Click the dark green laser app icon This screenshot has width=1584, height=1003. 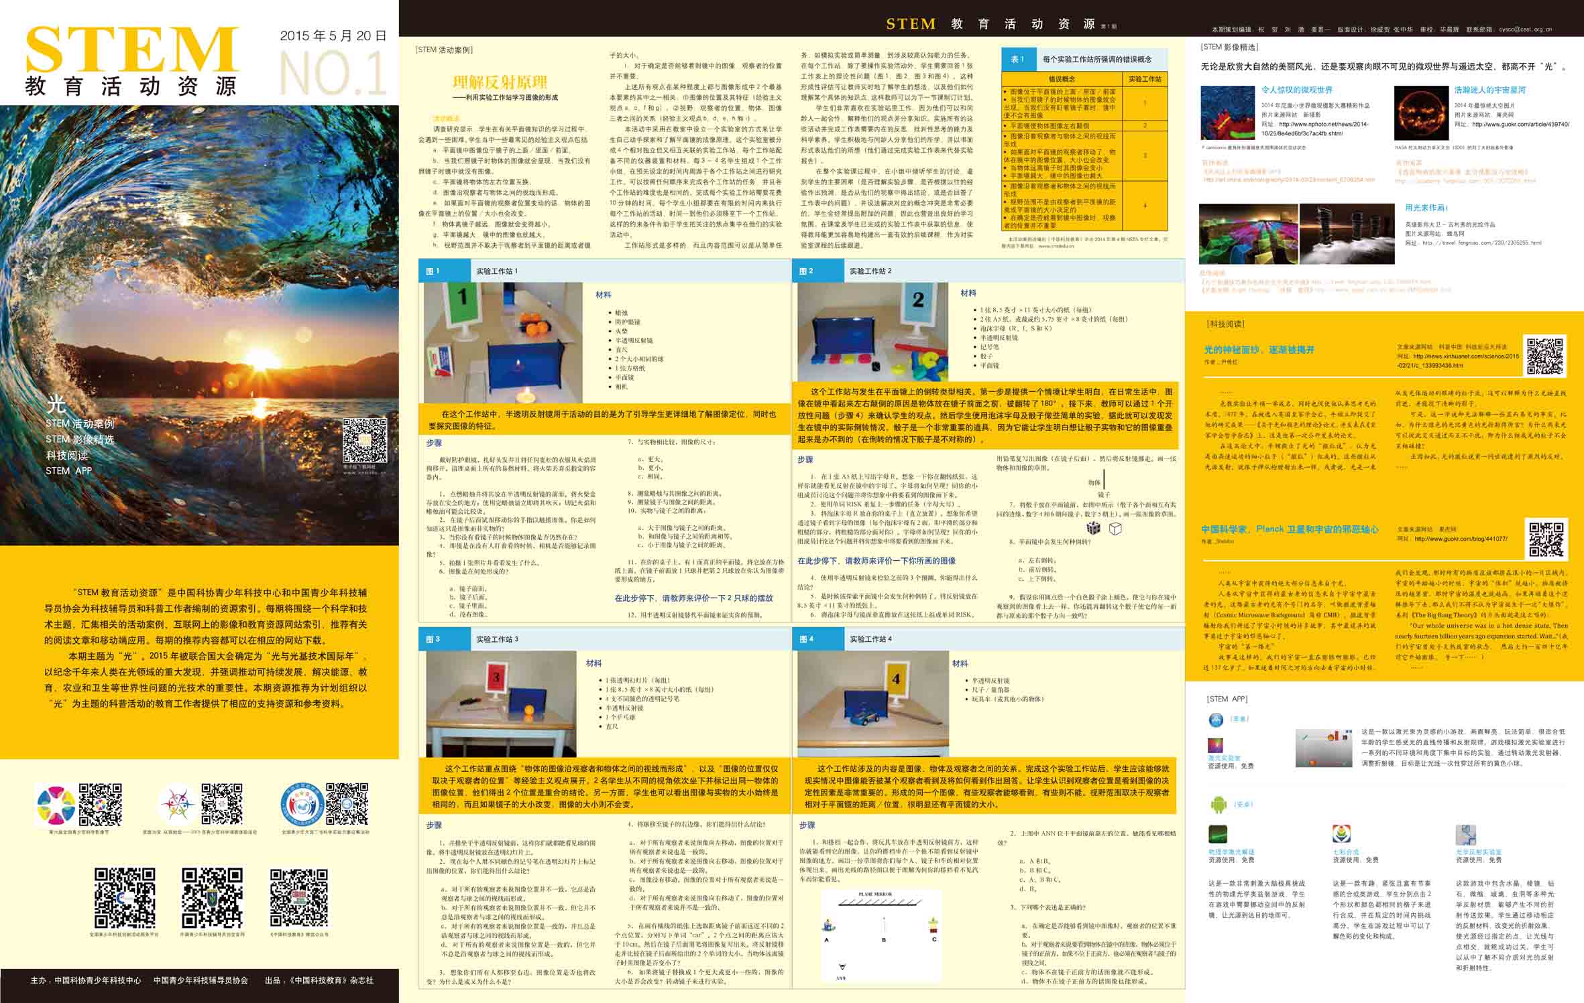pos(1218,835)
